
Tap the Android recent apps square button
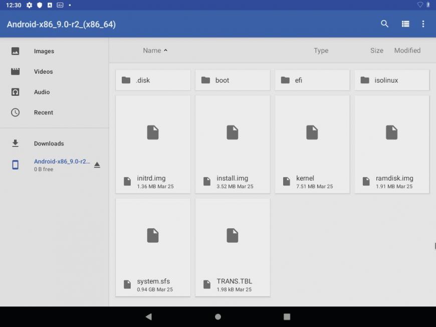point(287,316)
